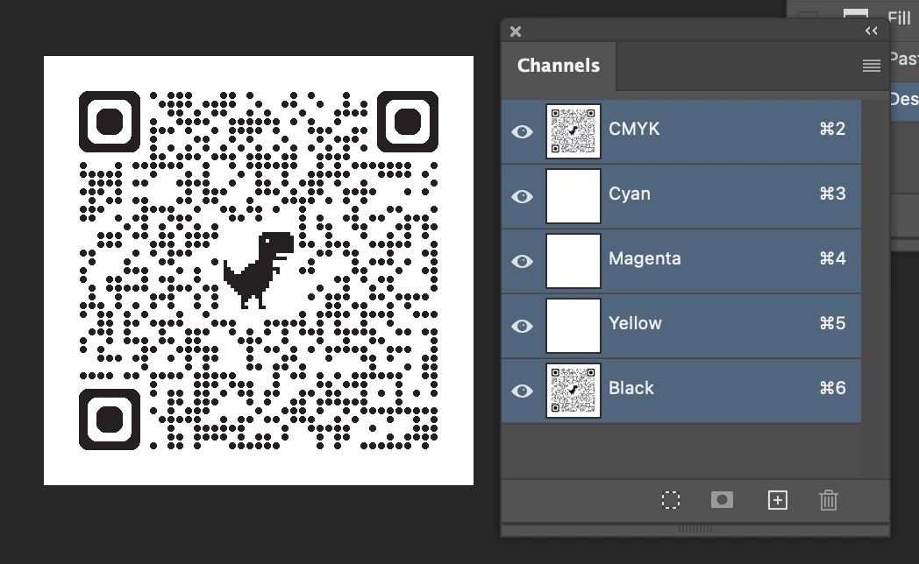Click the dinosaur in the QR code
Viewport: 919px width, 564px height.
(259, 270)
